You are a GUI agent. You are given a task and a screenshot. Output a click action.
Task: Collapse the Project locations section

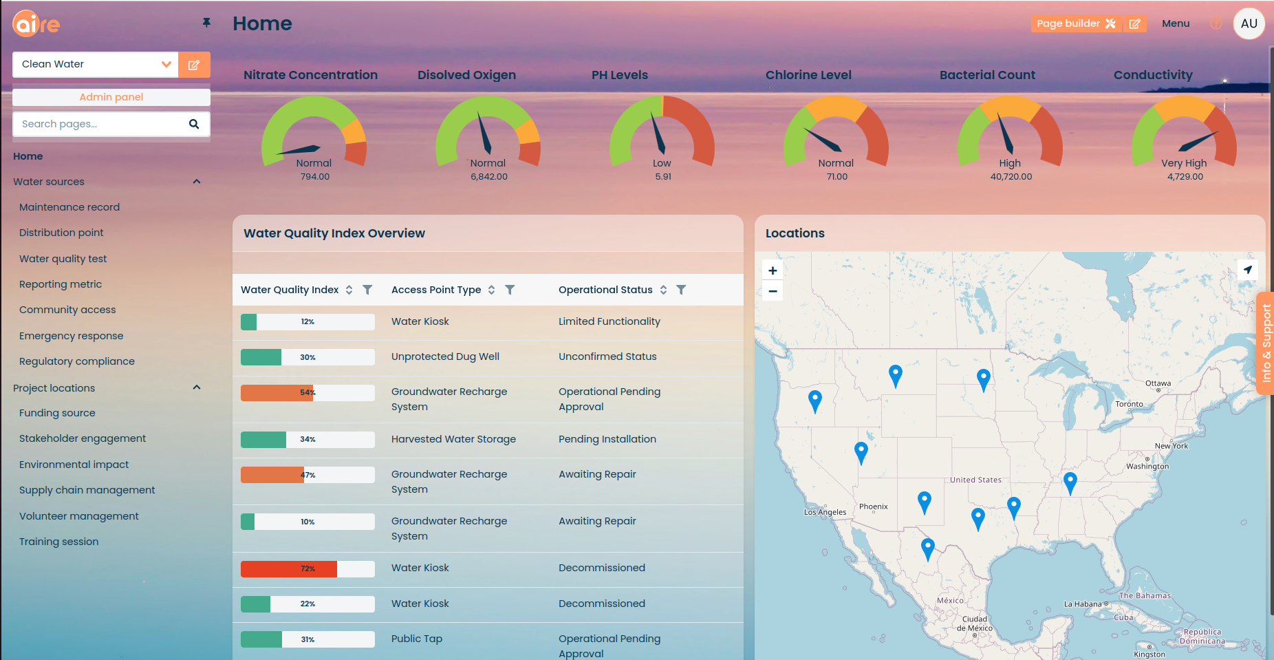(x=197, y=387)
